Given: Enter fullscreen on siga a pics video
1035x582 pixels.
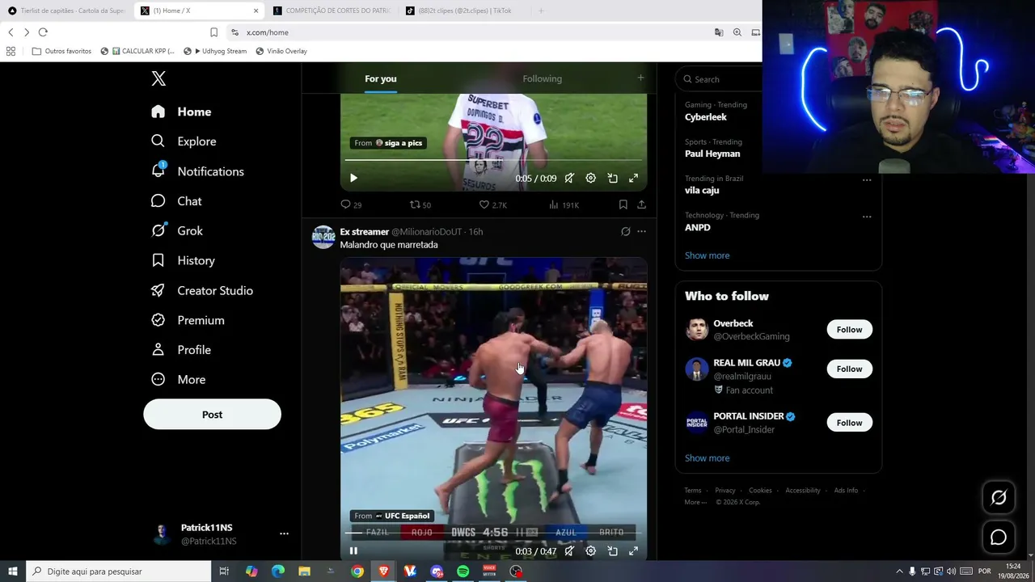Looking at the screenshot, I should point(633,178).
